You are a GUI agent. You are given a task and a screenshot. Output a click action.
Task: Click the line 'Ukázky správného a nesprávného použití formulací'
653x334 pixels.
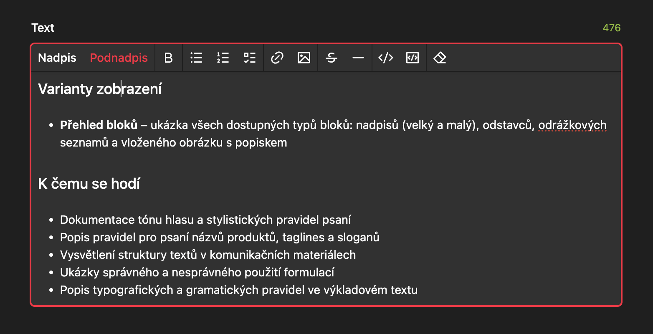(x=197, y=272)
